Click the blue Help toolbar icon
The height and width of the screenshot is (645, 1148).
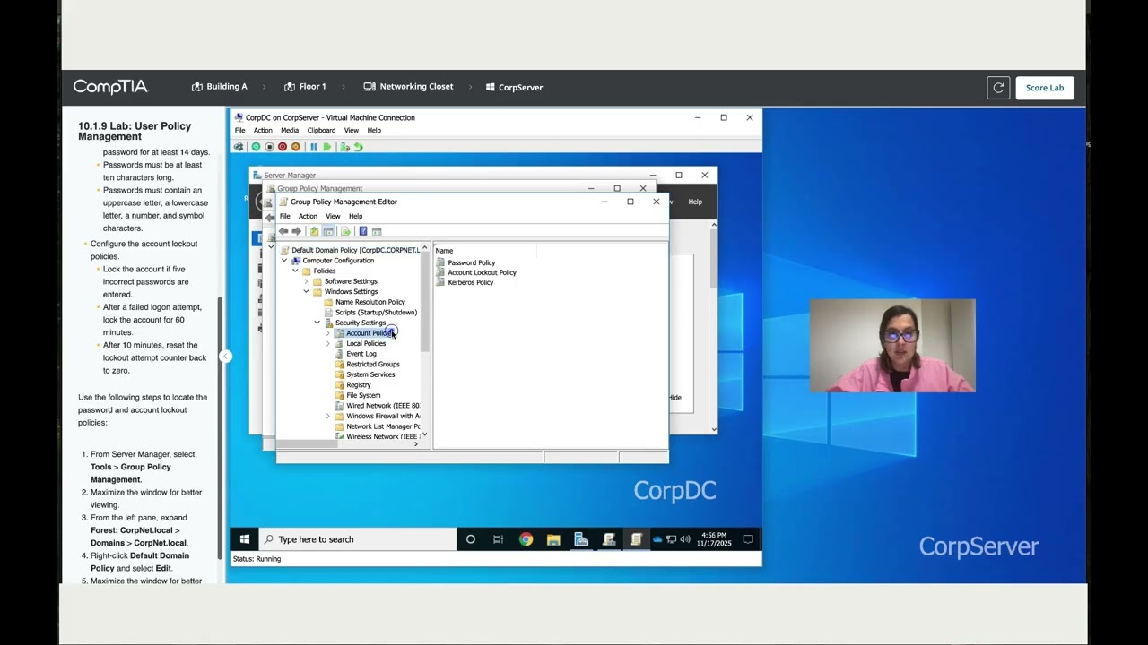(362, 231)
